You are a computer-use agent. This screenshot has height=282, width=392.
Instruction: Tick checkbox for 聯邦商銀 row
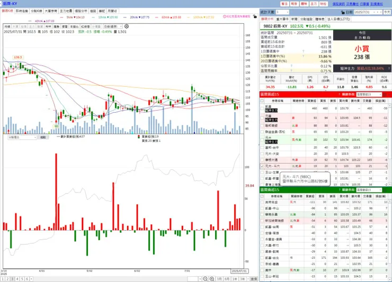(262, 125)
